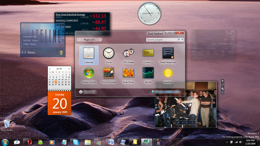This screenshot has width=260, height=146.
Task: Select highlighted date 20 in month grid
Action: [x=56, y=82]
